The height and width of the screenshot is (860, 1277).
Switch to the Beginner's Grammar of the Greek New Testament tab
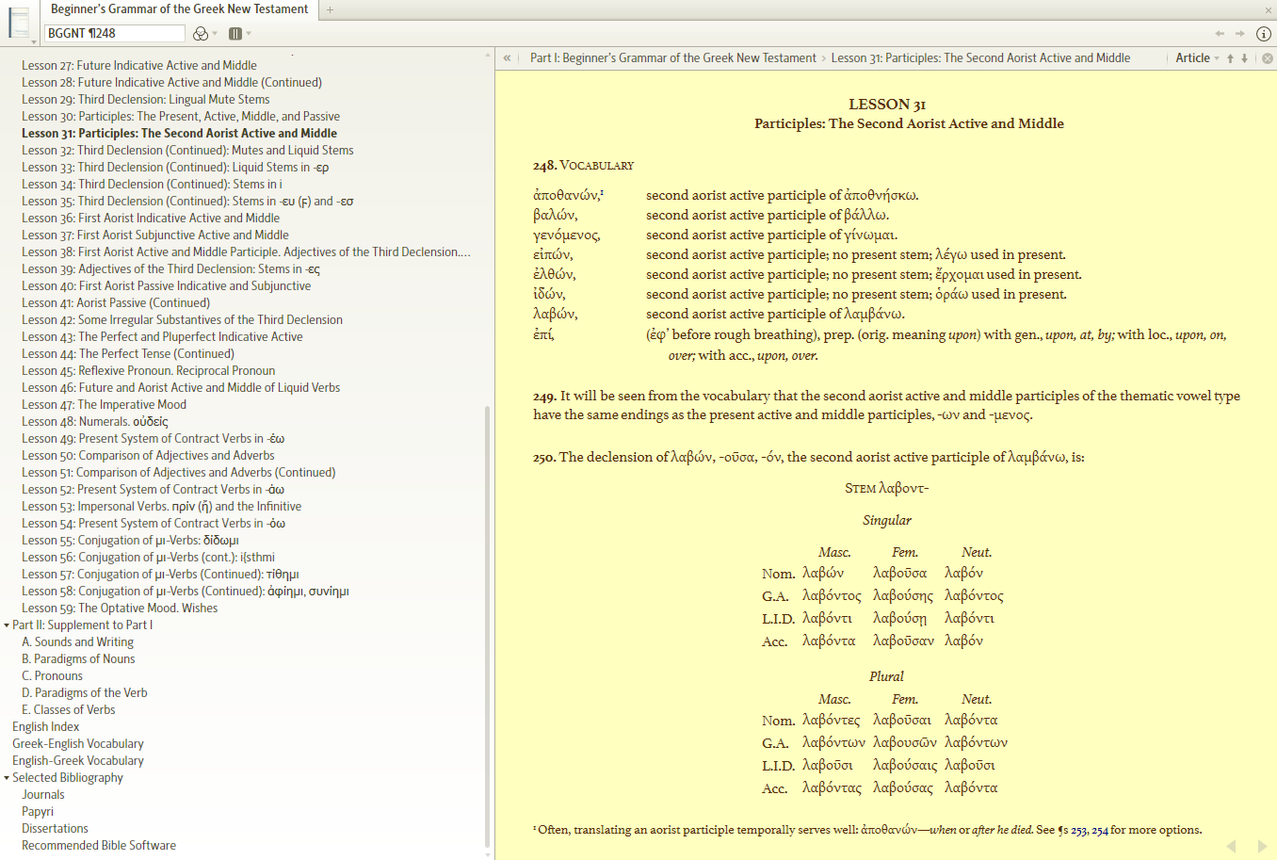(x=179, y=9)
